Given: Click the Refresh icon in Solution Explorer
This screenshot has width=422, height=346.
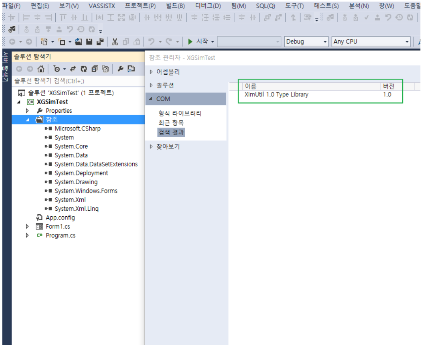Looking at the screenshot, I should click(84, 68).
